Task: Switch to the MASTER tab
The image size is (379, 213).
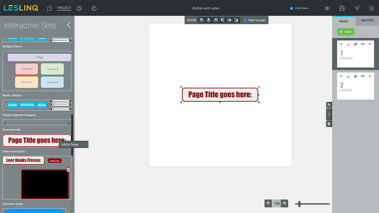Action: tap(367, 20)
